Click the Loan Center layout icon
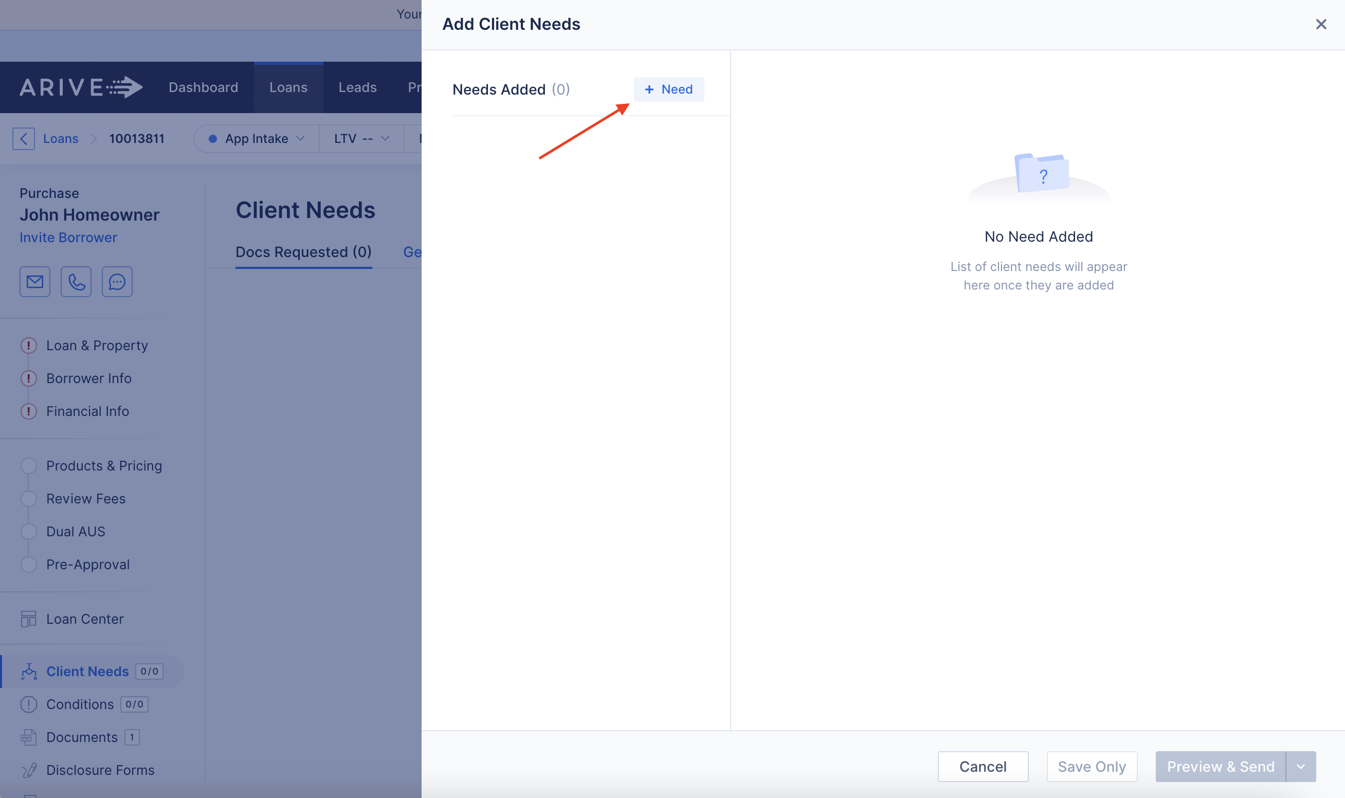 pyautogui.click(x=28, y=619)
